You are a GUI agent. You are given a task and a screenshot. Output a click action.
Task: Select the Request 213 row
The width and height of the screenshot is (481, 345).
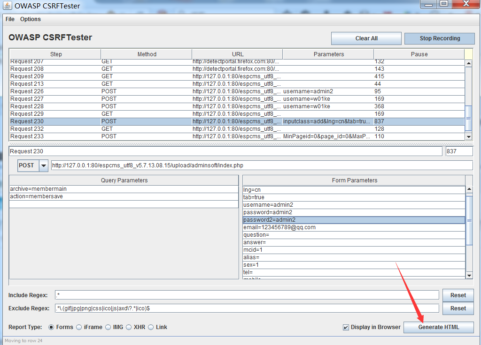237,84
